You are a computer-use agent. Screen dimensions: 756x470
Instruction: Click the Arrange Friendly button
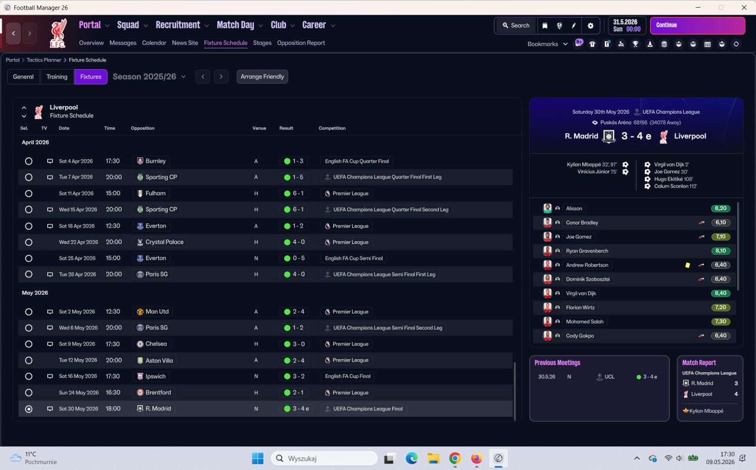tap(262, 77)
